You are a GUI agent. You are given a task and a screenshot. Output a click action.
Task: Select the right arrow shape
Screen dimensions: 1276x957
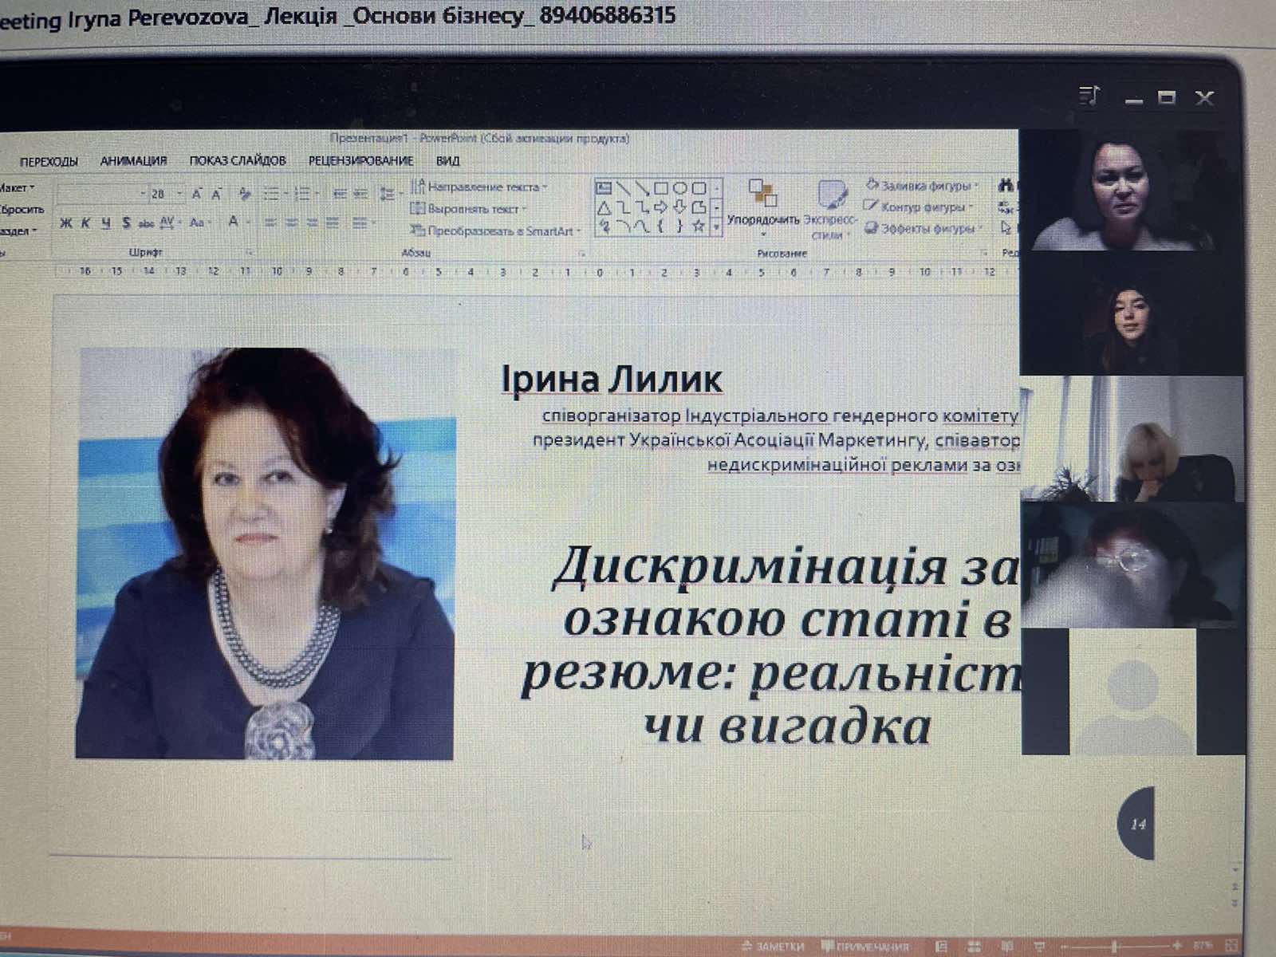tap(660, 207)
